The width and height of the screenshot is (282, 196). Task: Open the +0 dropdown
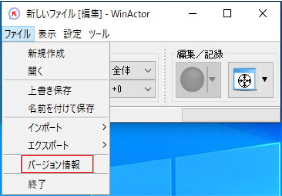point(133,89)
